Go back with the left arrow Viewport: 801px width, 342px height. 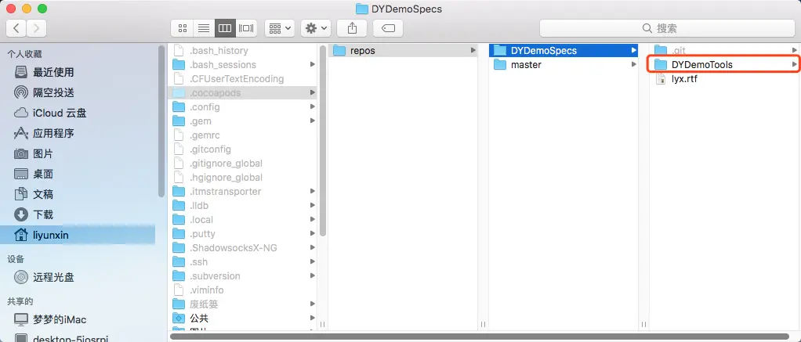point(16,28)
